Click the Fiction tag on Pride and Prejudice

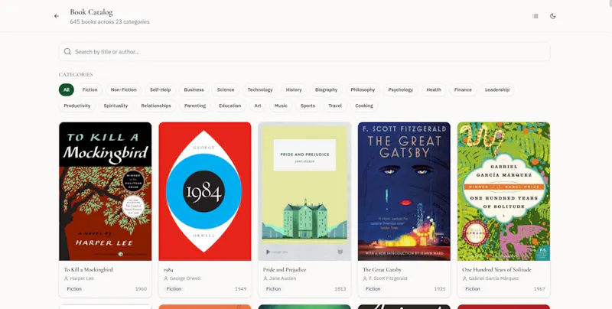pyautogui.click(x=273, y=289)
